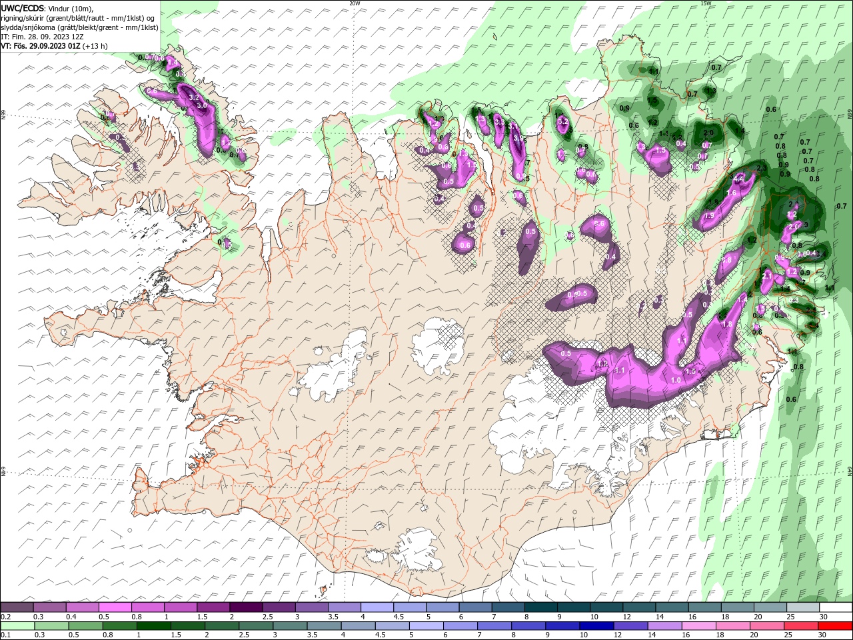The height and width of the screenshot is (640, 853).
Task: Click the bright pink 0.5–0.8 swatch in upper legend row
Action: [115, 607]
